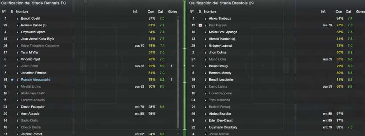Sort Rennes list by Cal column
Image resolution: width=365 pixels, height=136 pixels.
pyautogui.click(x=160, y=12)
